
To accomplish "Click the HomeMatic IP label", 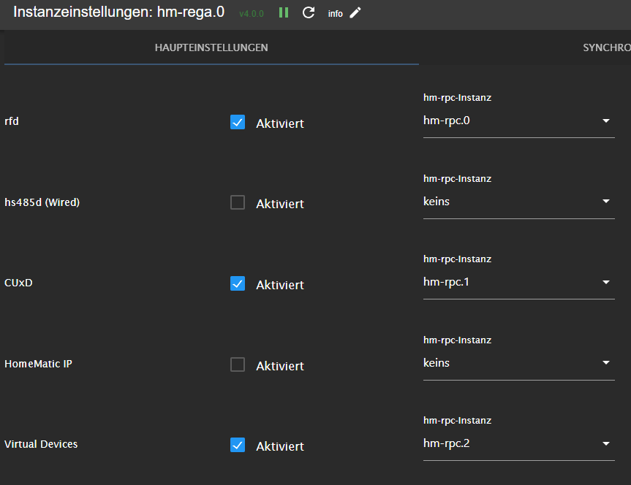I will (38, 364).
